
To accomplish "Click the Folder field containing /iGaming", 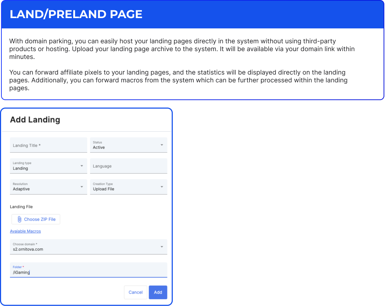I will 88,272.
